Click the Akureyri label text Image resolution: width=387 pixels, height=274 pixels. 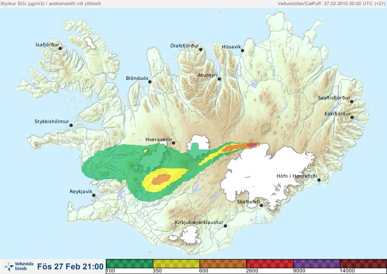click(x=207, y=75)
